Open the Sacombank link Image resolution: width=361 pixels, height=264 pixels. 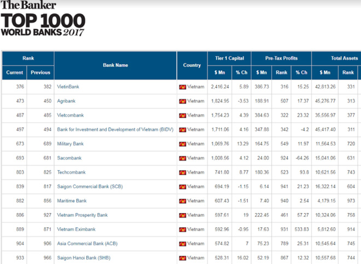[x=69, y=158]
